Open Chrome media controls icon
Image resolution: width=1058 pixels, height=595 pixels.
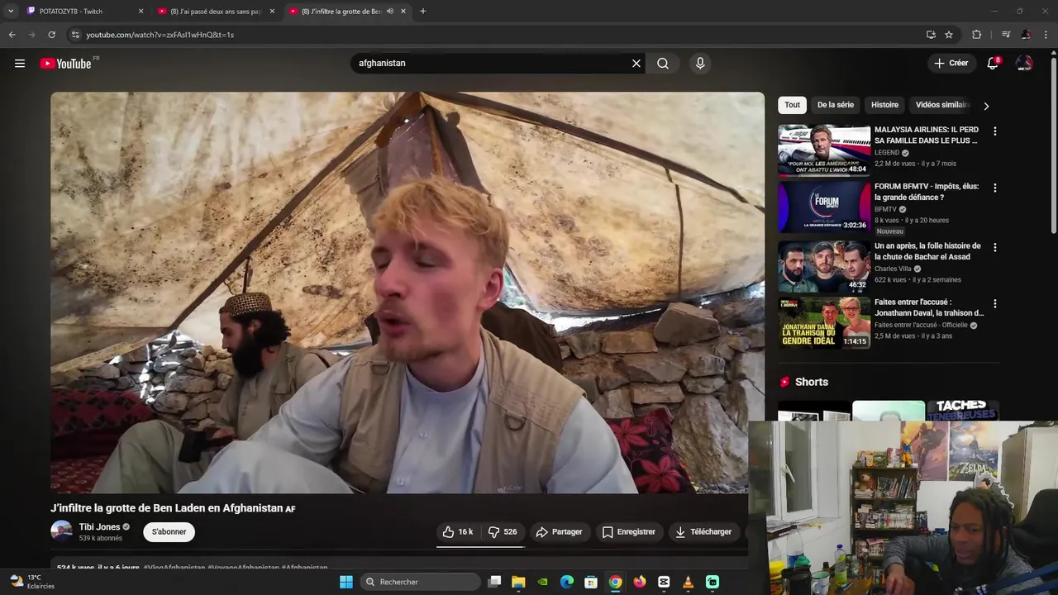(1006, 35)
